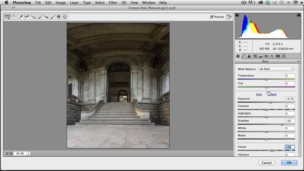The height and width of the screenshot is (171, 304).
Task: Open the Image menu
Action: [x=60, y=2]
